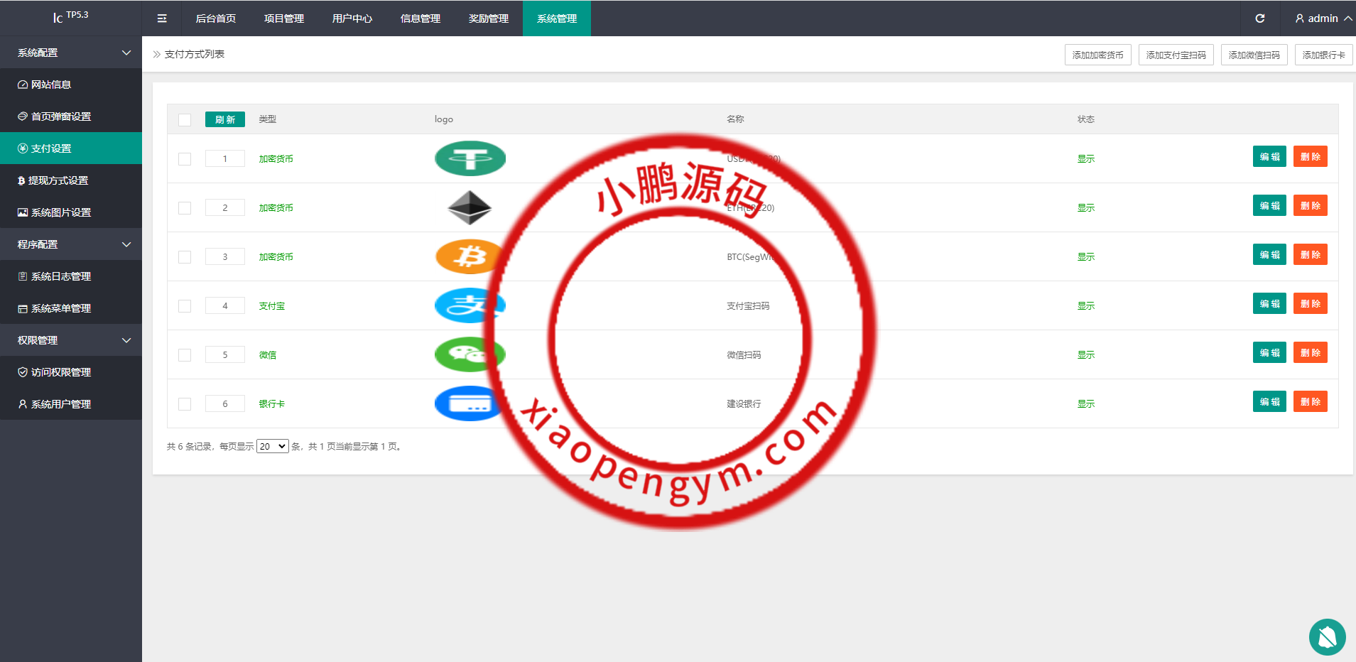Screen dimensions: 1356x662
Task: Check the 微信扫码 row checkbox
Action: click(x=185, y=354)
